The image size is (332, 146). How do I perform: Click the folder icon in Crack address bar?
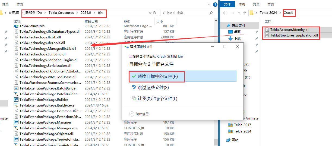251,13
